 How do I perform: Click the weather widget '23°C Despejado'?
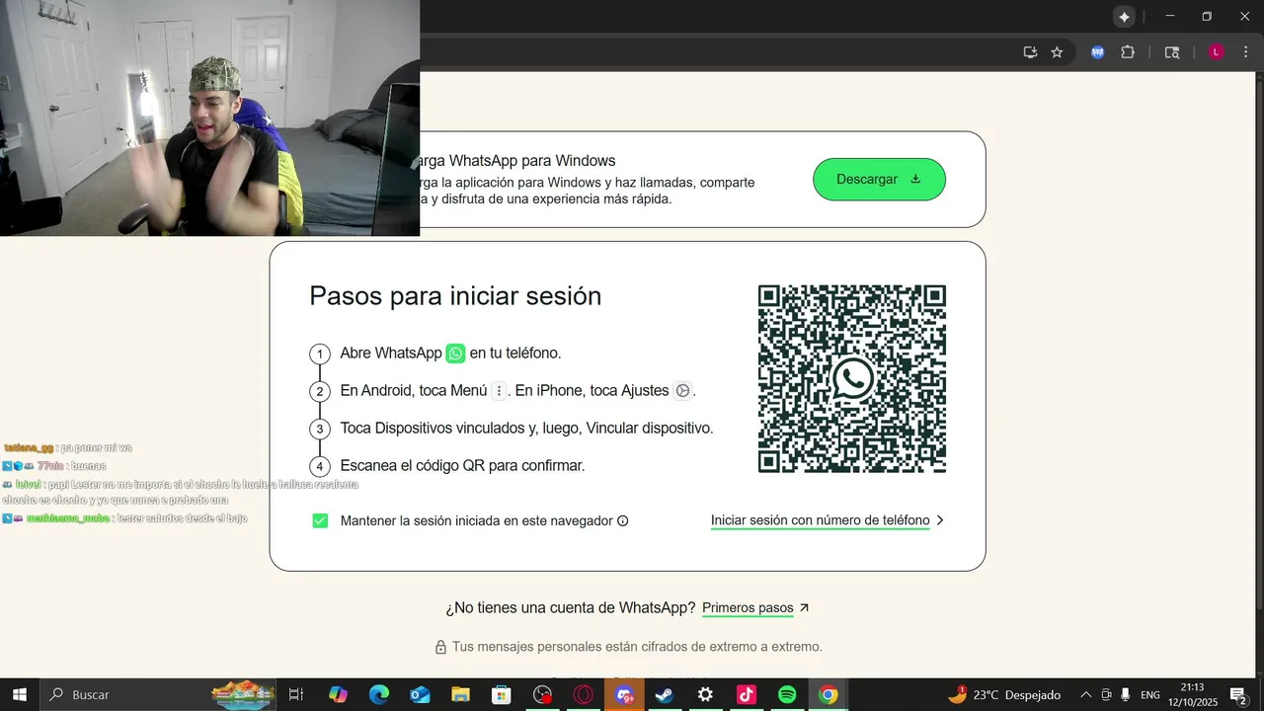tap(1005, 695)
